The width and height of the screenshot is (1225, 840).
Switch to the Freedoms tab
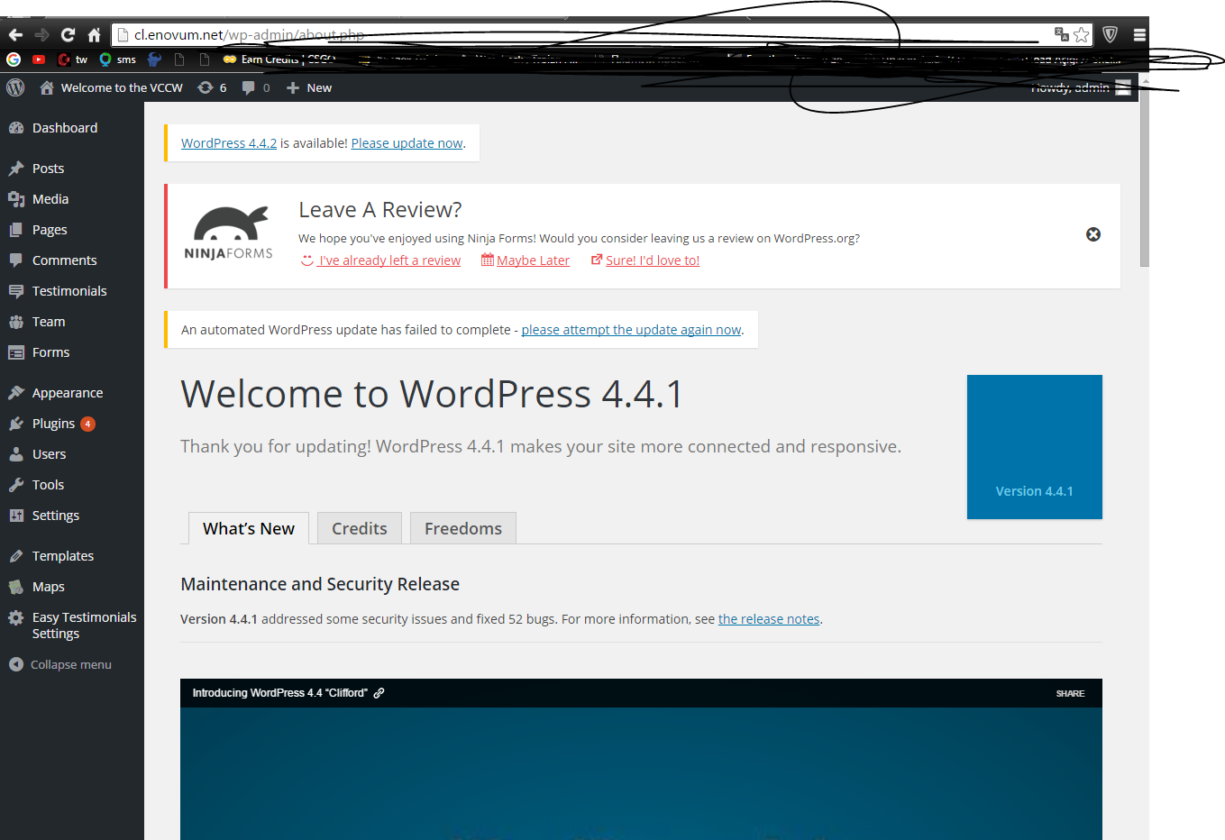click(x=463, y=528)
